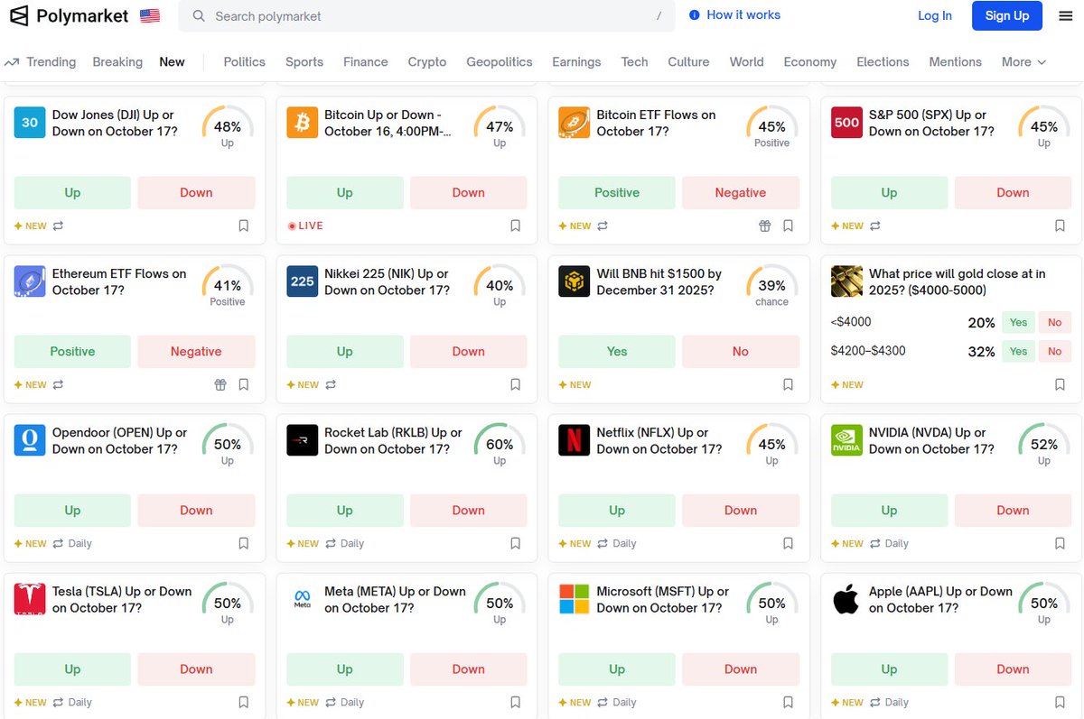Open the hamburger menu icon
The width and height of the screenshot is (1084, 719).
coord(1066,15)
